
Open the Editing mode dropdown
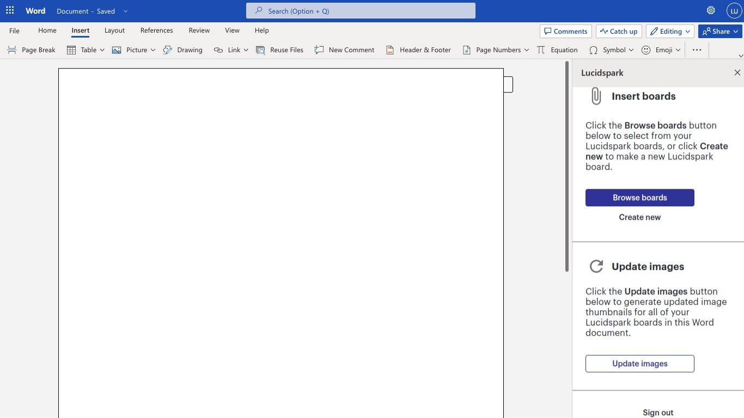pos(670,31)
